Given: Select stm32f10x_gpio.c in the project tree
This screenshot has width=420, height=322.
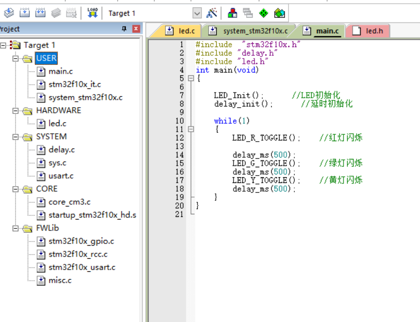Looking at the screenshot, I should pos(81,241).
